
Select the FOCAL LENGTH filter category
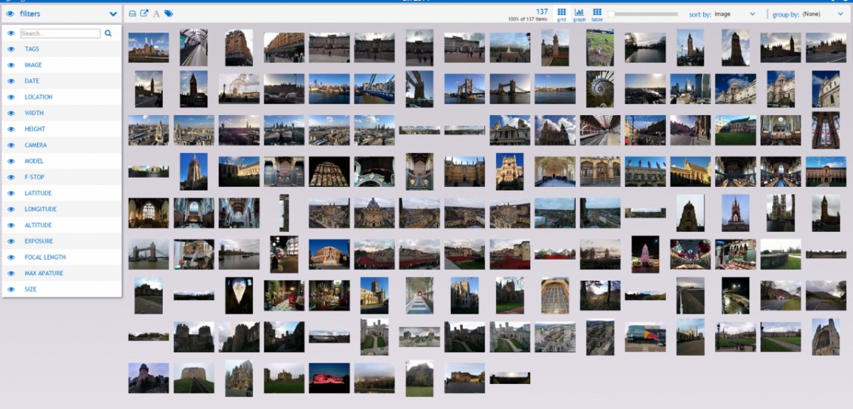click(44, 258)
